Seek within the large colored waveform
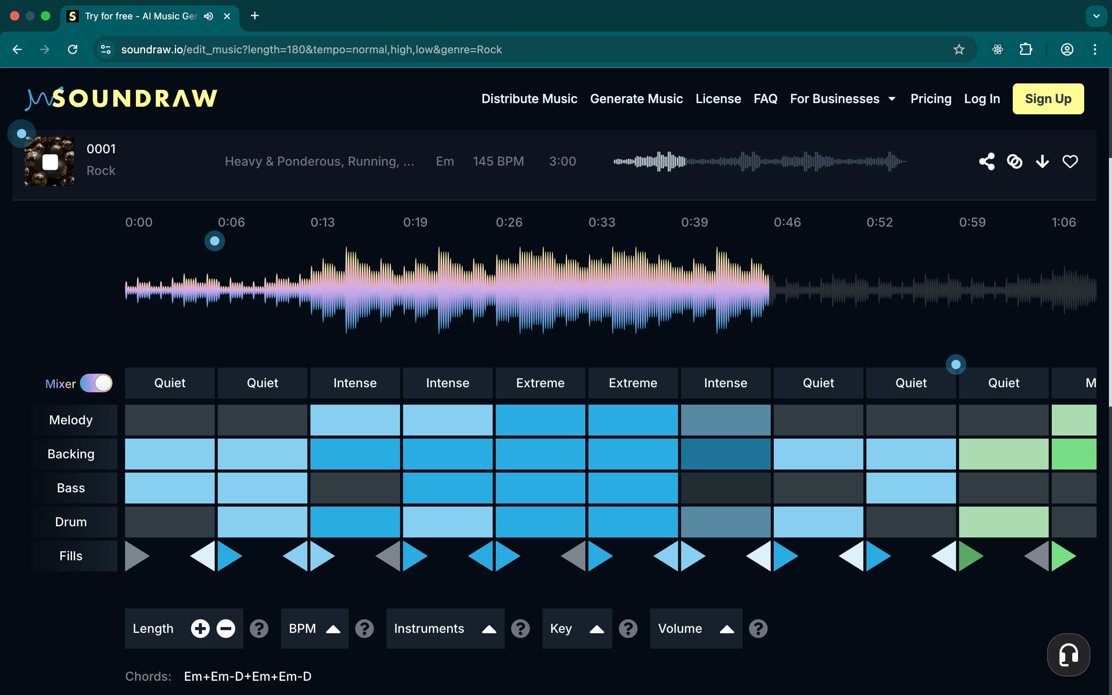The image size is (1112, 695). click(x=447, y=290)
